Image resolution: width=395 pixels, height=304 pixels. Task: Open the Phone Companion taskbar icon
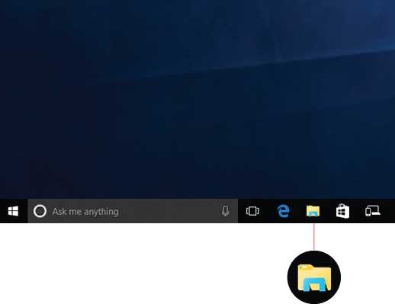tap(373, 211)
